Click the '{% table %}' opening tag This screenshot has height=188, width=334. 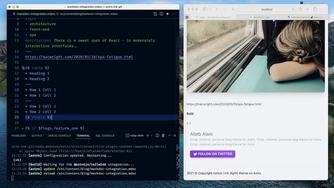[x=37, y=68]
